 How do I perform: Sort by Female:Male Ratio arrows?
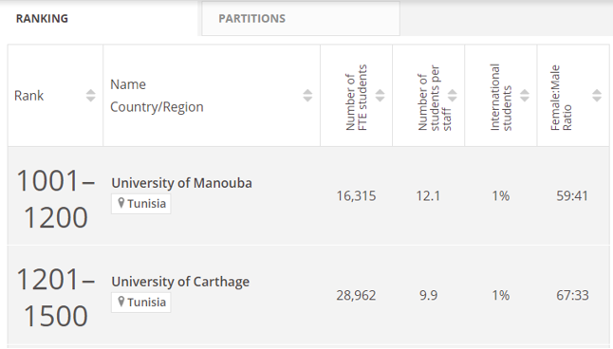click(x=597, y=96)
